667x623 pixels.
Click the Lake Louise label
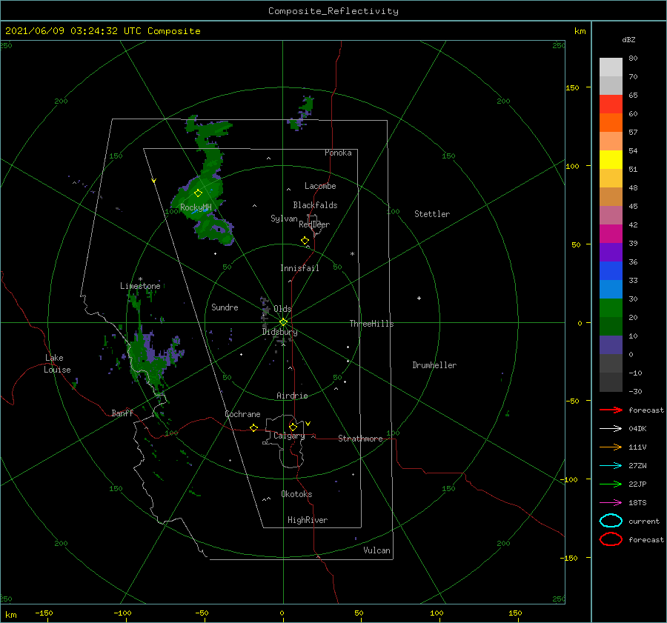(x=57, y=364)
